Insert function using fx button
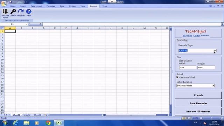Viewport: 224px width, 126px height. tap(41, 24)
